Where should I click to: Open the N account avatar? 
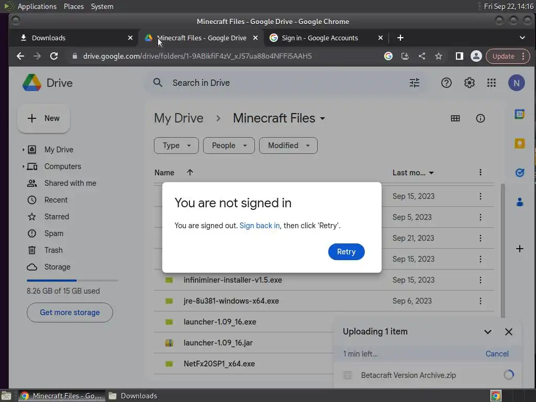coord(516,83)
